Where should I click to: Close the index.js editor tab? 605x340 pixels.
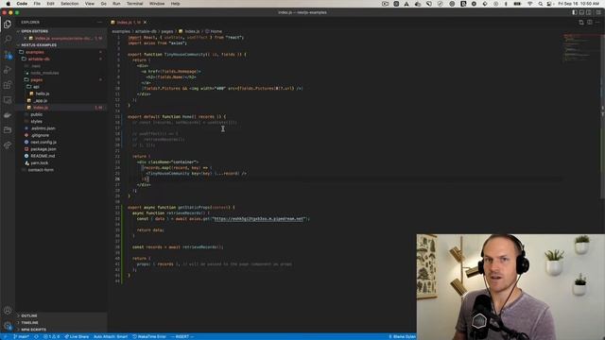(x=145, y=23)
